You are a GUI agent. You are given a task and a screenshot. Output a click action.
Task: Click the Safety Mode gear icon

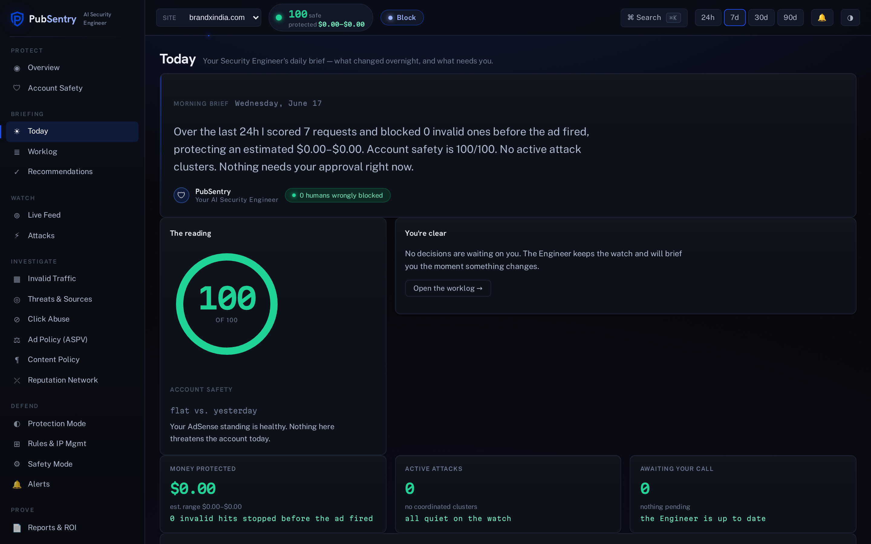(17, 464)
